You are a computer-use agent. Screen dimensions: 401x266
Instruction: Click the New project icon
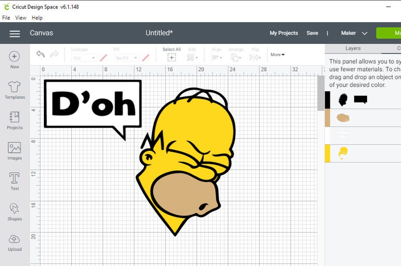(x=14, y=57)
